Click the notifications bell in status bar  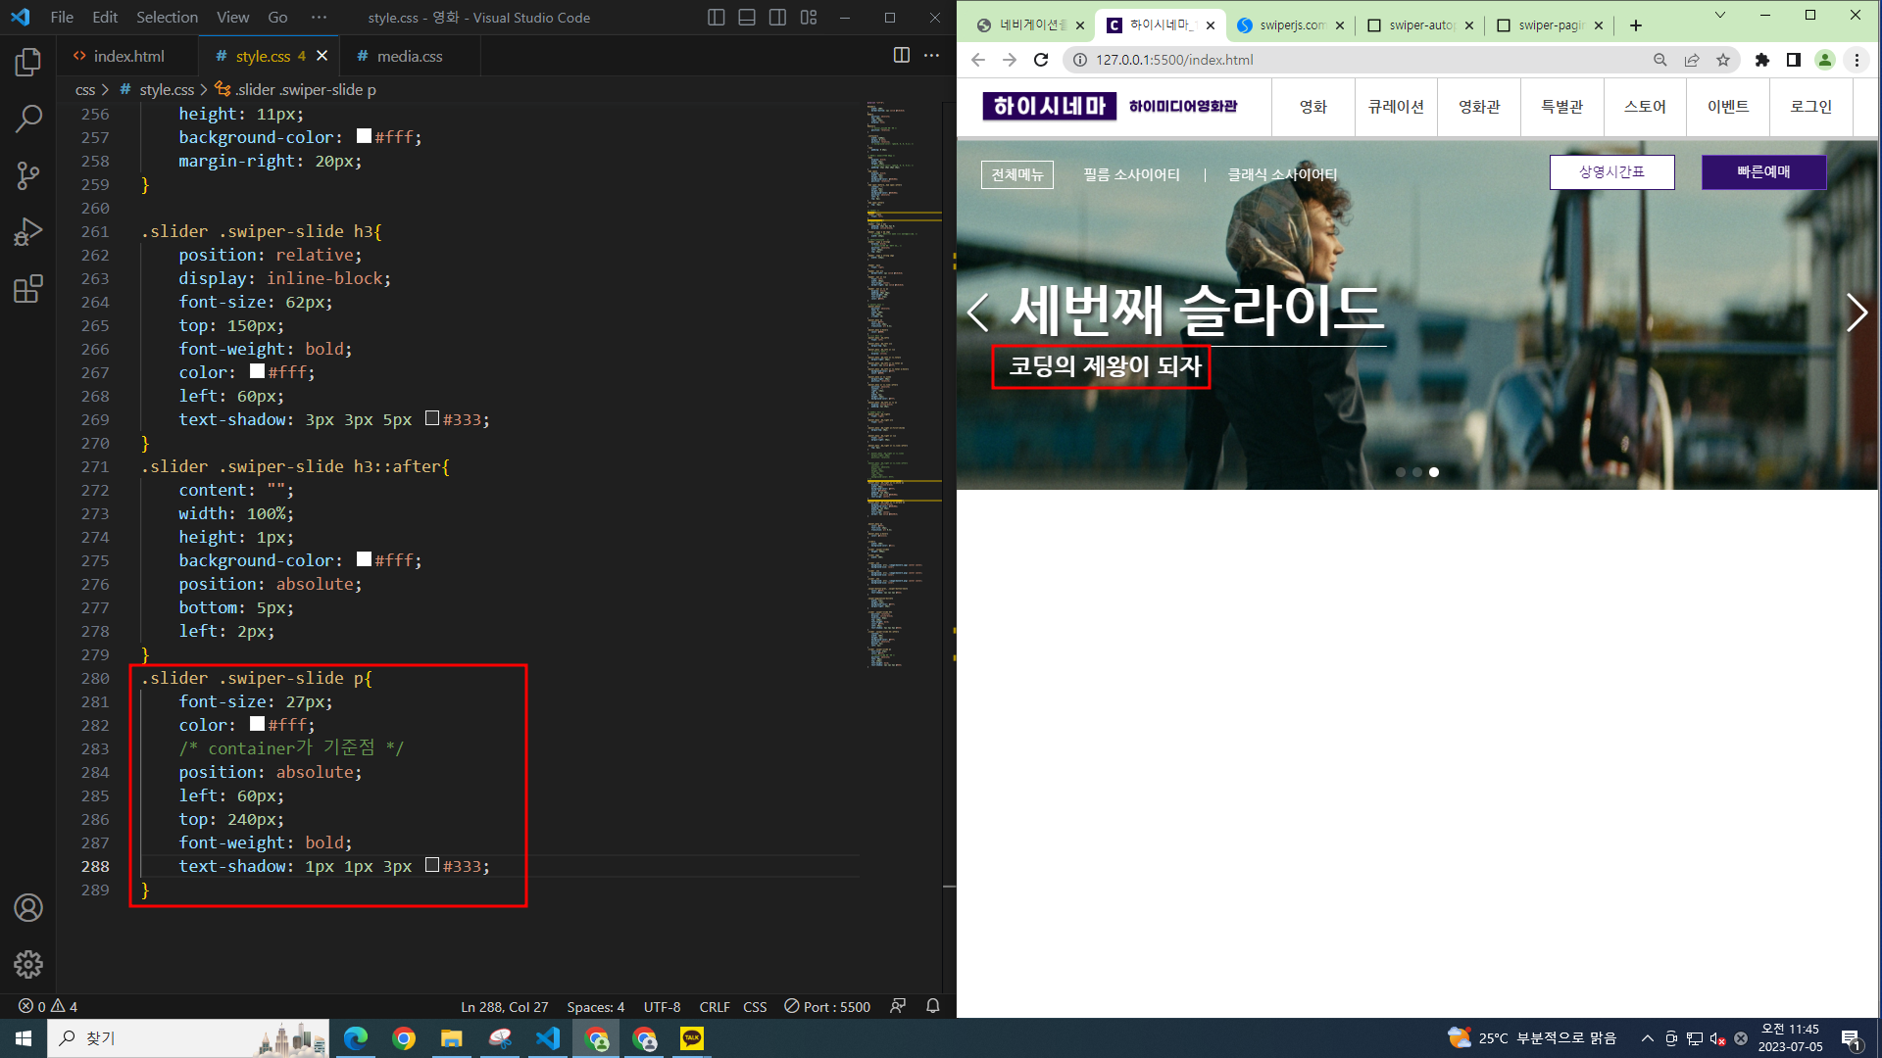[x=933, y=1006]
